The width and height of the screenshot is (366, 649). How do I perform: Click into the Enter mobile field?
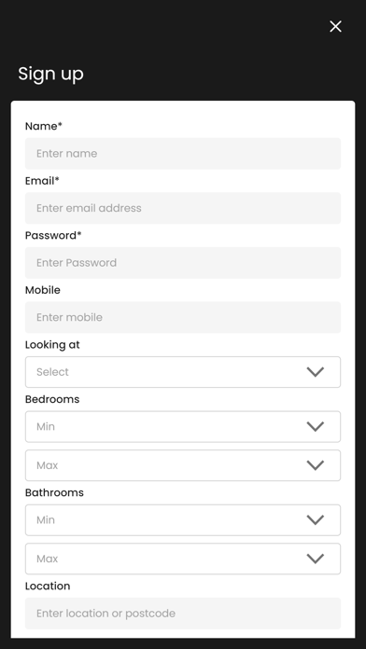183,317
